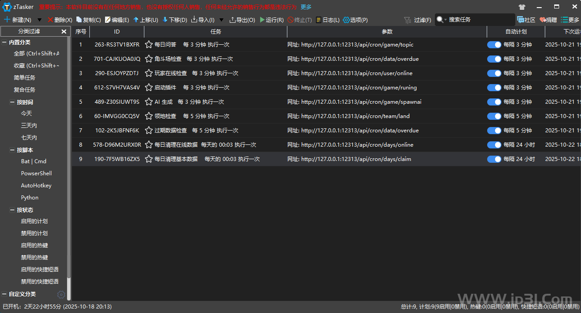Select the 简单任务 category
Screen dimensions: 581x313
(x=25, y=78)
